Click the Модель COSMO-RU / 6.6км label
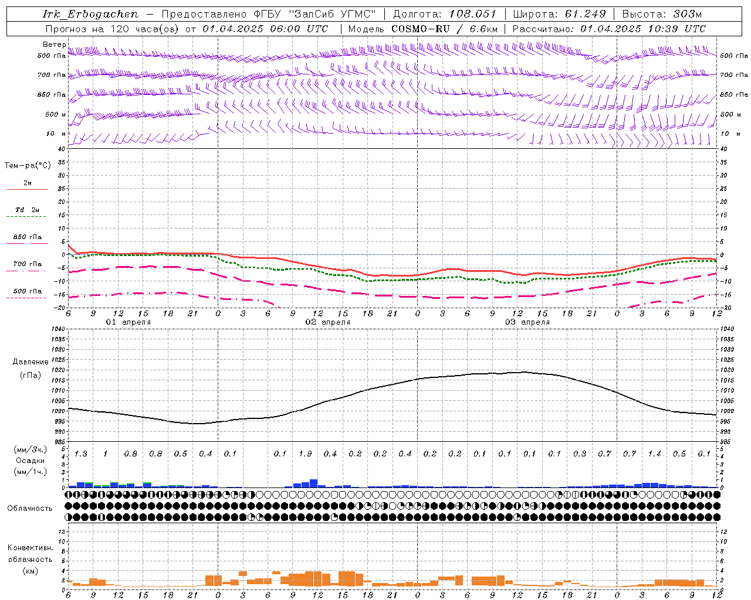The image size is (751, 600). [423, 29]
